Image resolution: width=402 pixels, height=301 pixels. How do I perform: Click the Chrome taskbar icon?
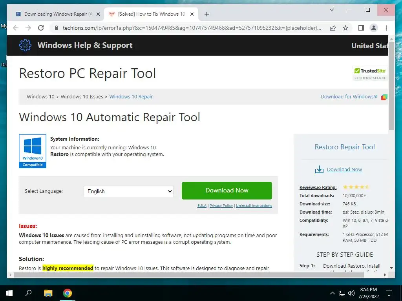pyautogui.click(x=68, y=293)
